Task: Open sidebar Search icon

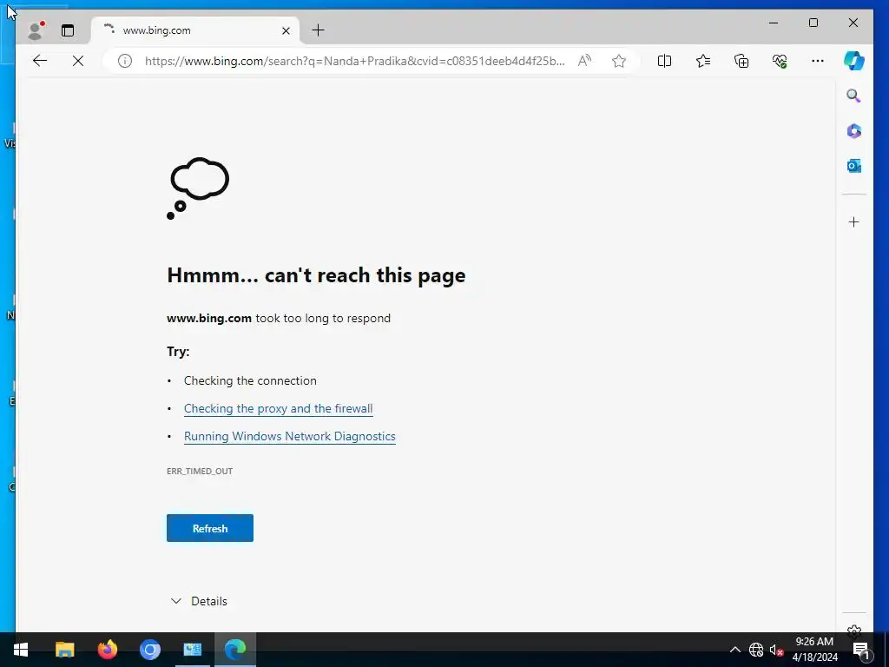Action: pos(854,96)
